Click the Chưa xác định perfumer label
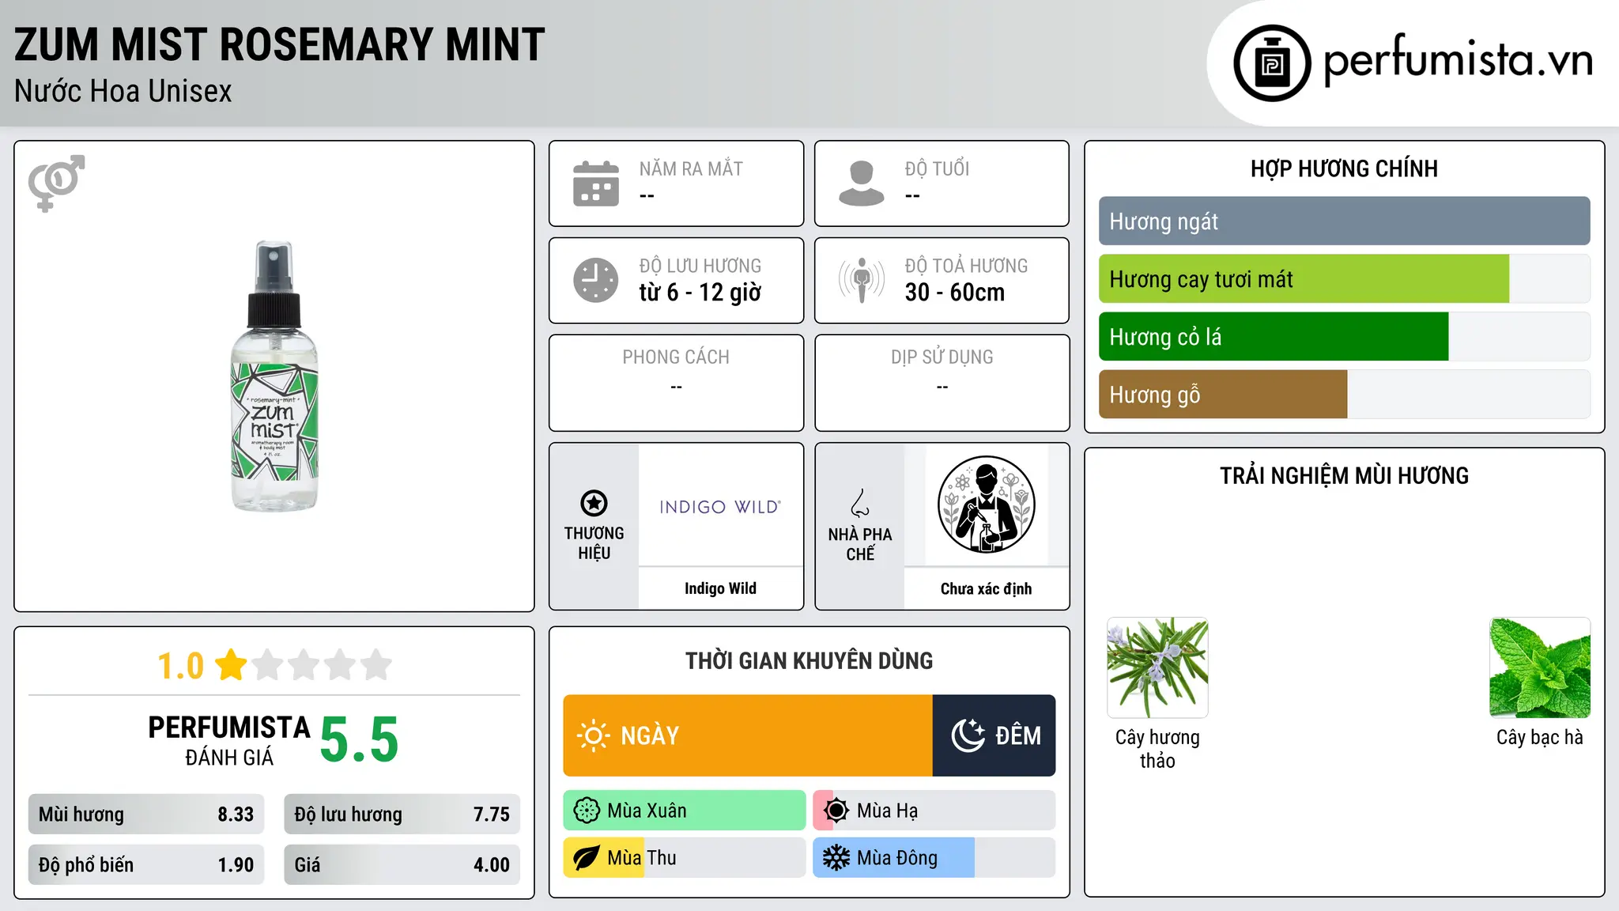 coord(986,588)
